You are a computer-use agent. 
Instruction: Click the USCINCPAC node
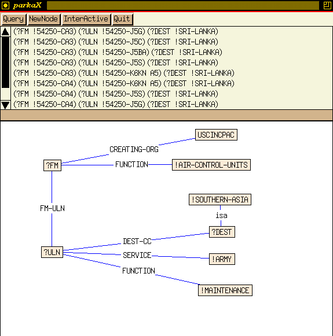coord(216,135)
